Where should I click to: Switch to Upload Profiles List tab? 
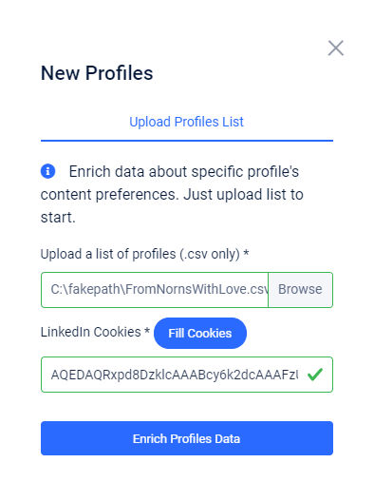point(186,122)
